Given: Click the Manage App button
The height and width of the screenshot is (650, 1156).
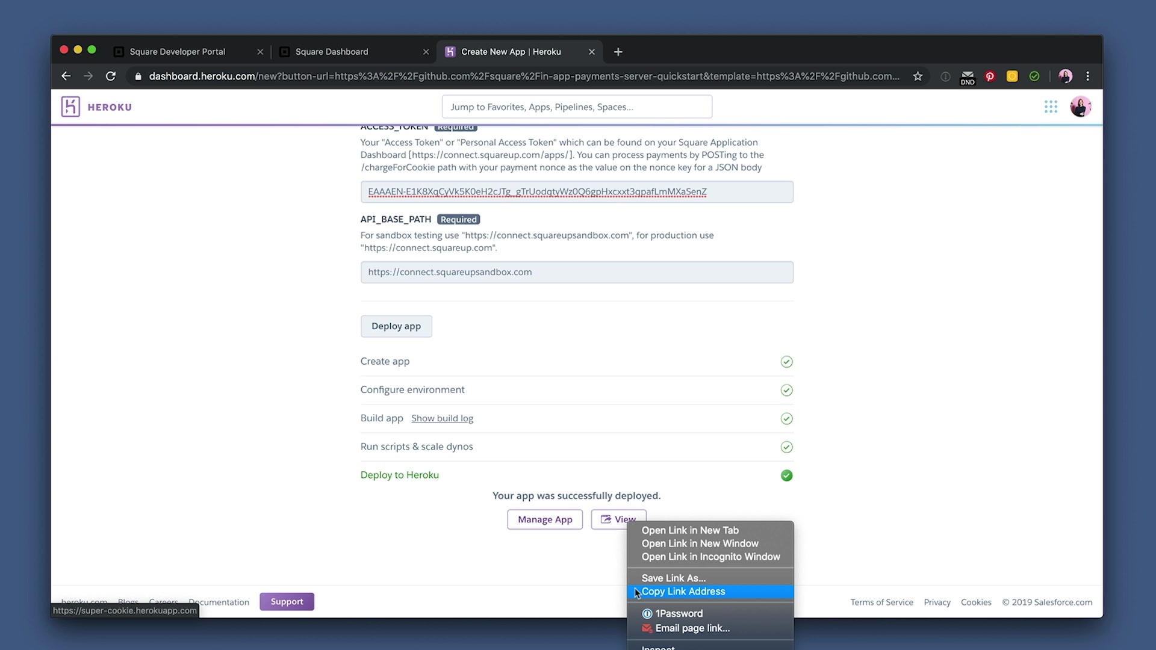Looking at the screenshot, I should [x=545, y=519].
